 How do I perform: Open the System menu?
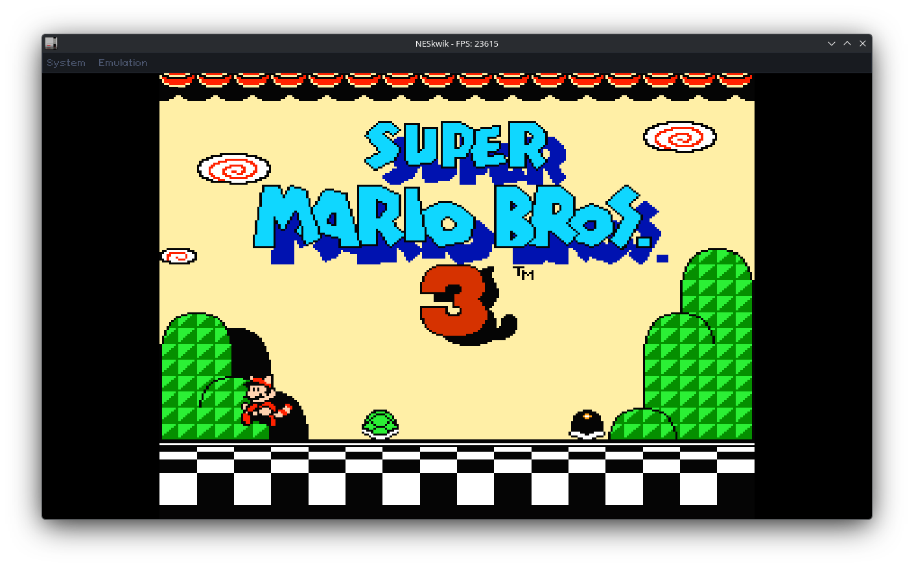[x=66, y=63]
